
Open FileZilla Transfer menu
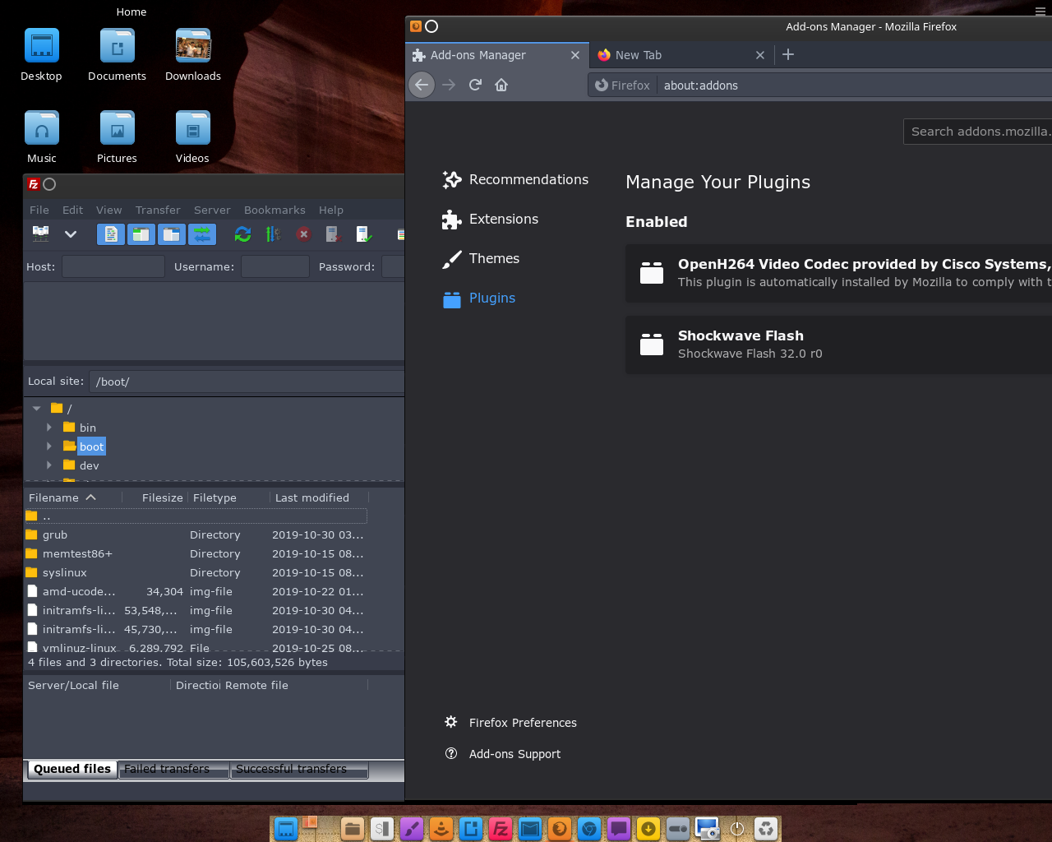click(158, 210)
